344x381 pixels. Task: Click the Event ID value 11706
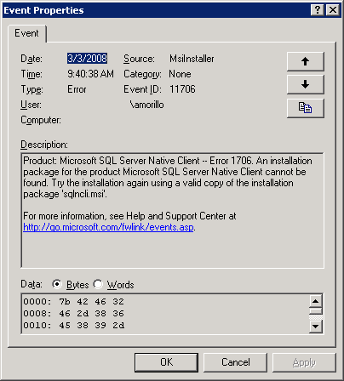point(182,89)
